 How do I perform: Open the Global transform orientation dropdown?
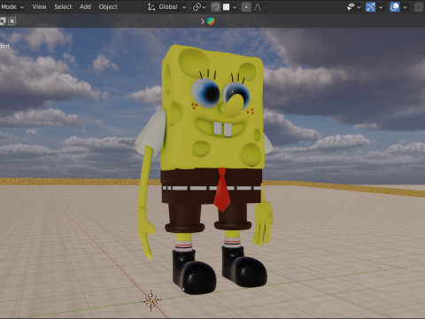tap(167, 7)
